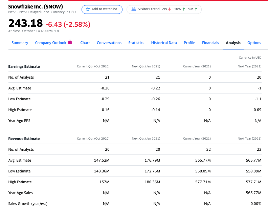Click the Revenue Estimate table heading
The width and height of the screenshot is (268, 208).
click(x=24, y=139)
